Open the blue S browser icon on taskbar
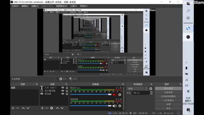Viewport: 204px width, 115px height. [x=188, y=28]
